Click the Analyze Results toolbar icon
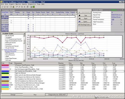 [x=31, y=7]
